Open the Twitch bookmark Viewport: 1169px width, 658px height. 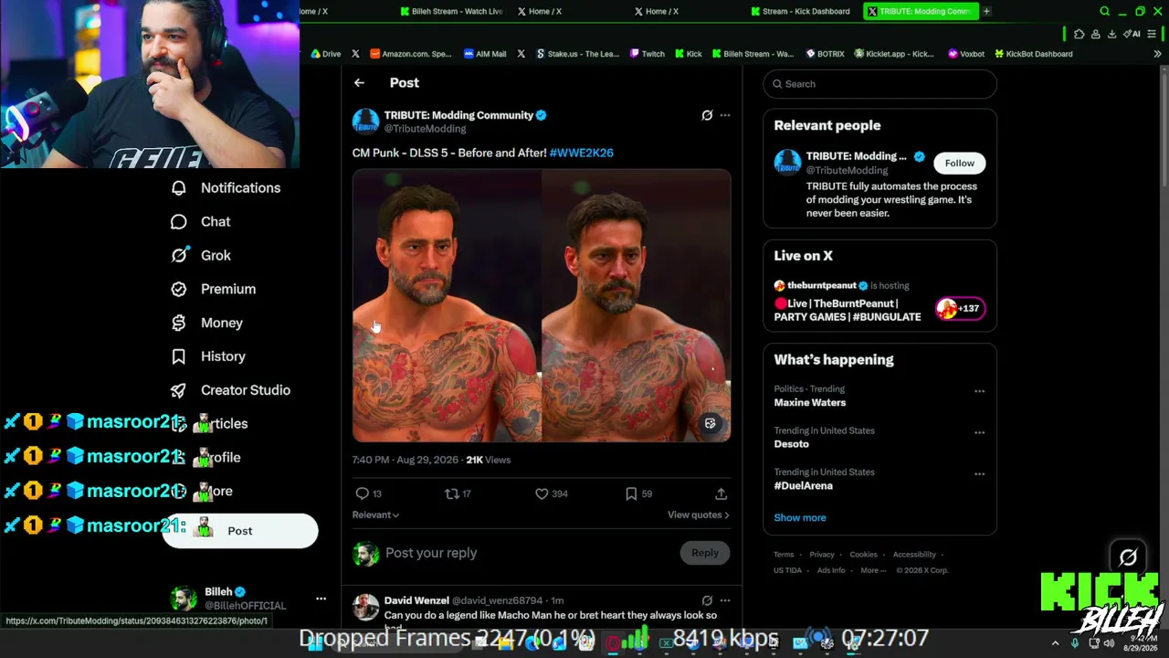[x=648, y=54]
